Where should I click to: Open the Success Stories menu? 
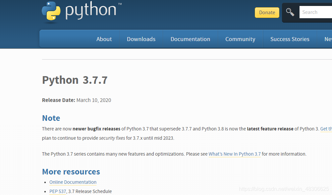[290, 39]
